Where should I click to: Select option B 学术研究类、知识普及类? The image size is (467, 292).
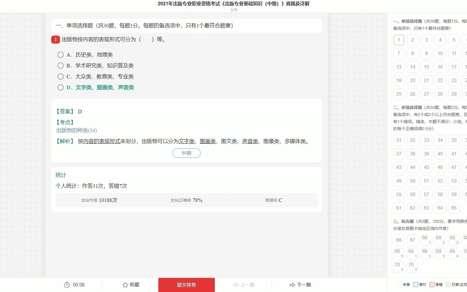click(60, 66)
